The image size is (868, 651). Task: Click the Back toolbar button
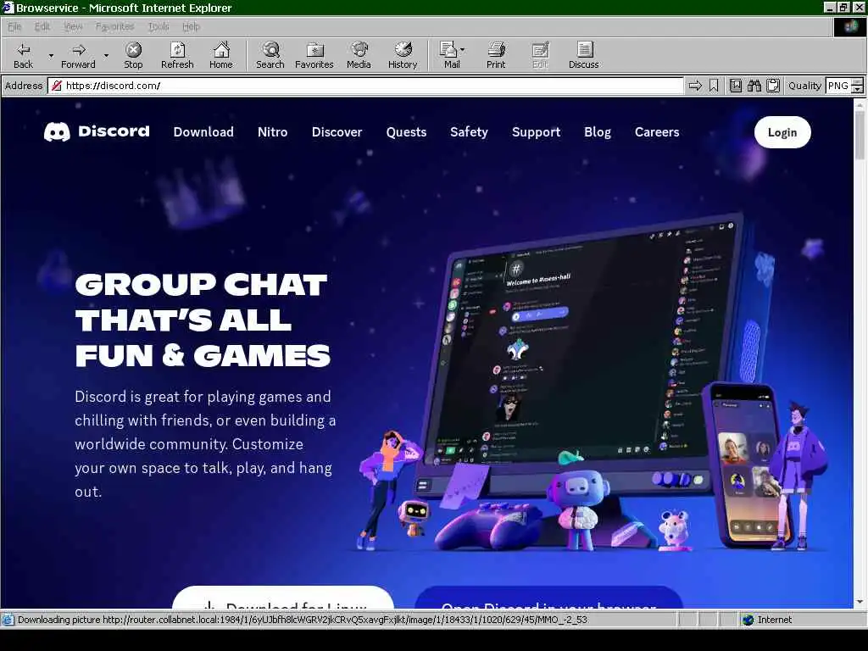point(23,55)
